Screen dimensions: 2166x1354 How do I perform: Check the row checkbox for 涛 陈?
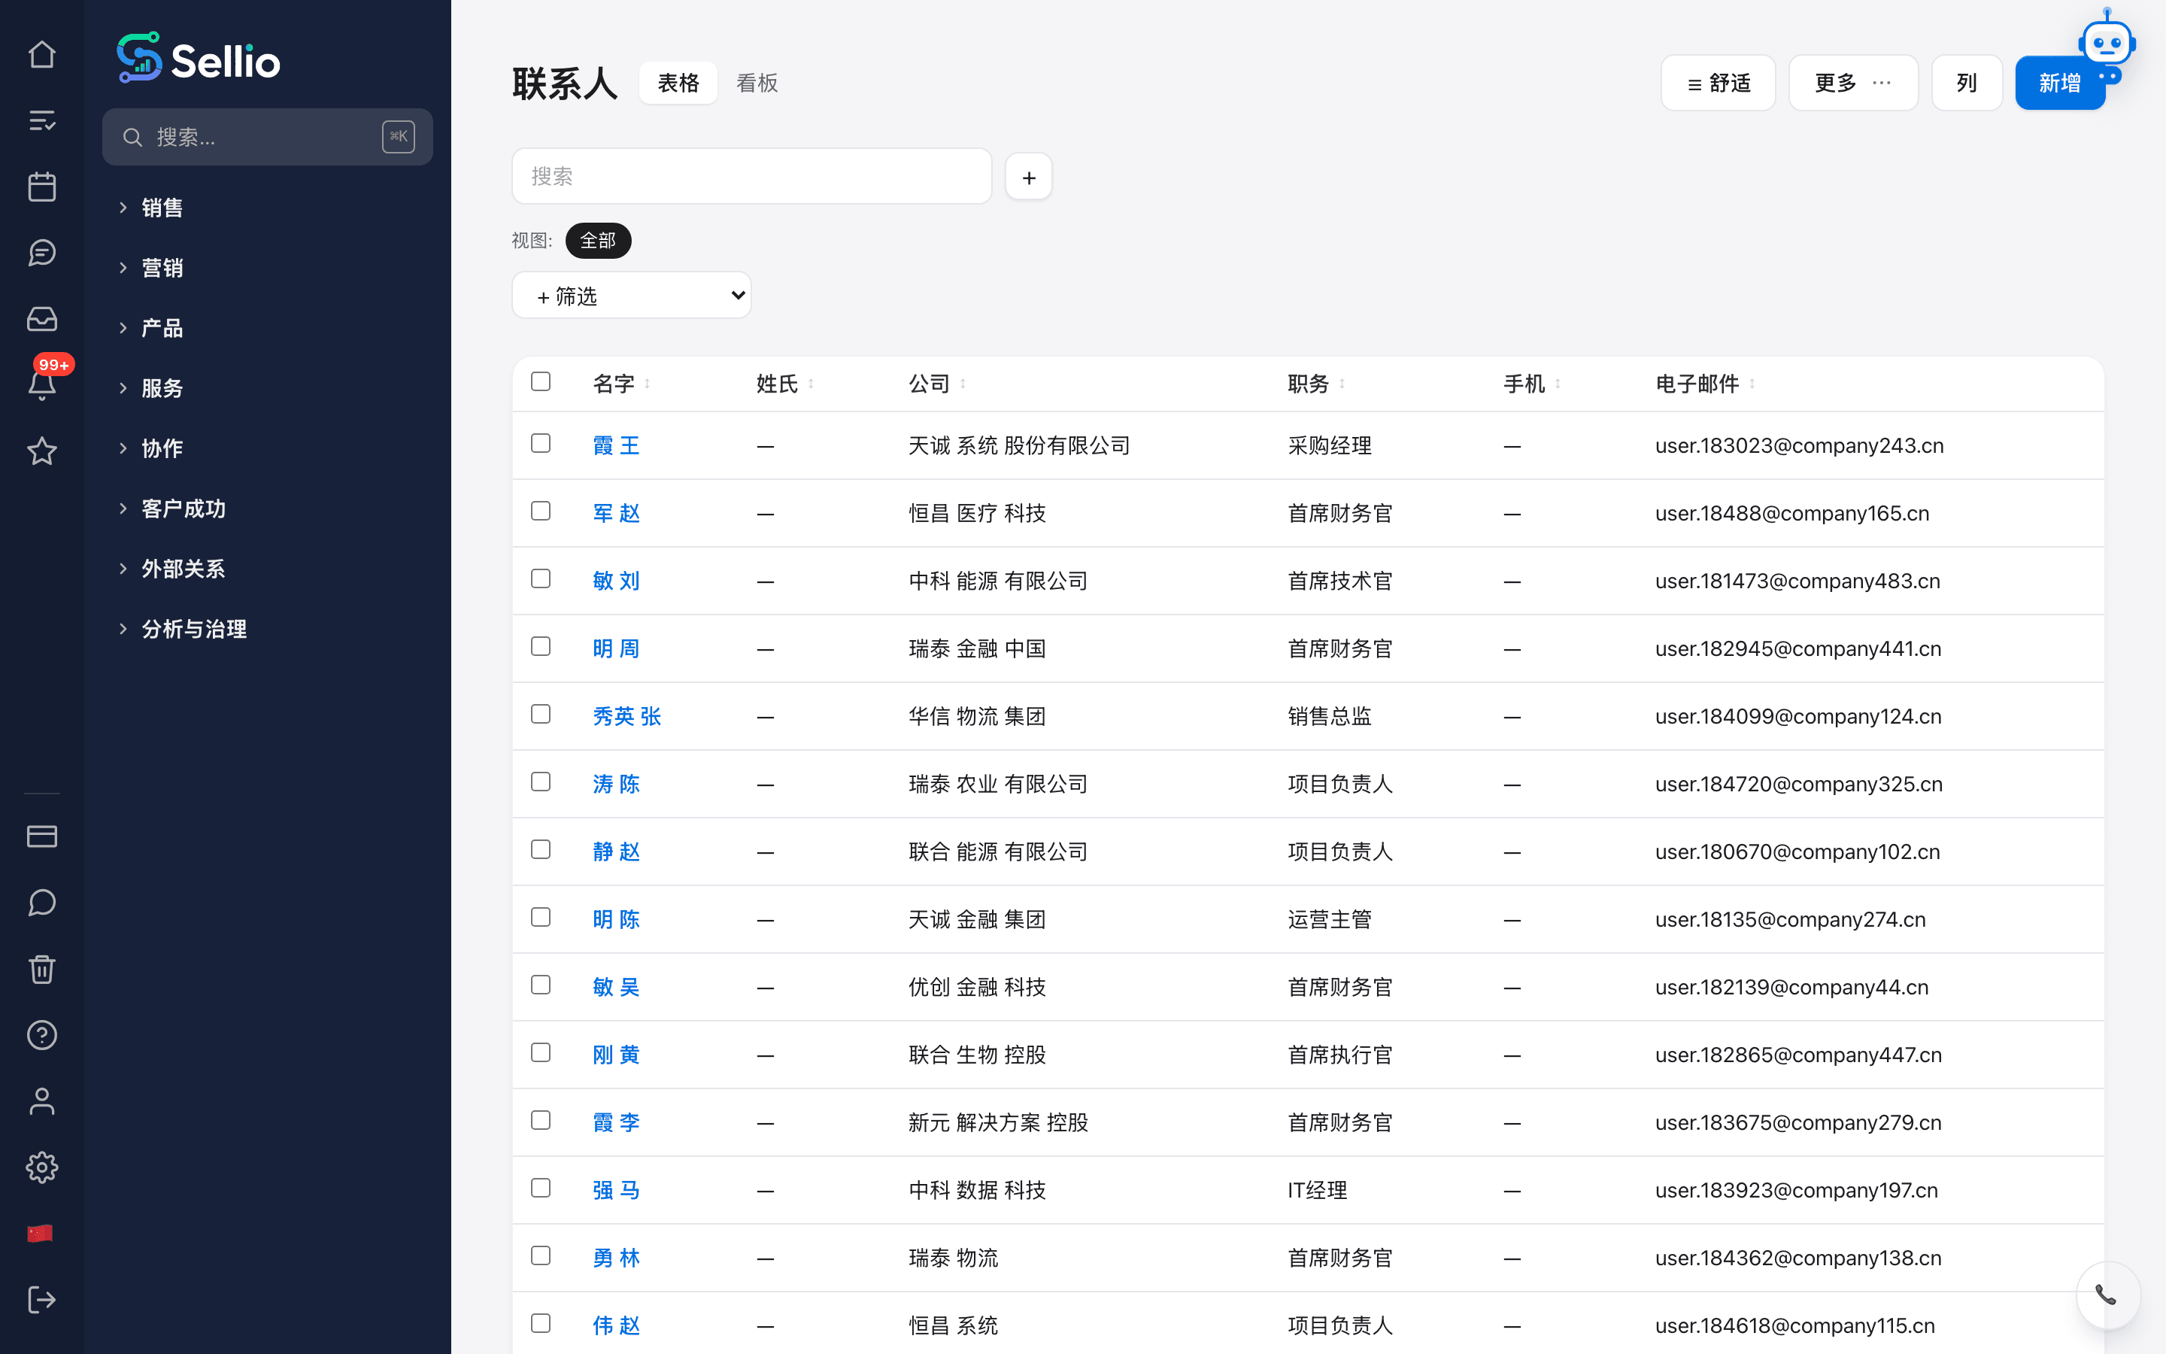tap(541, 782)
